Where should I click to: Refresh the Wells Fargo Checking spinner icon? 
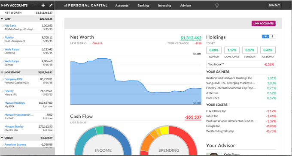[x=3, y=49]
